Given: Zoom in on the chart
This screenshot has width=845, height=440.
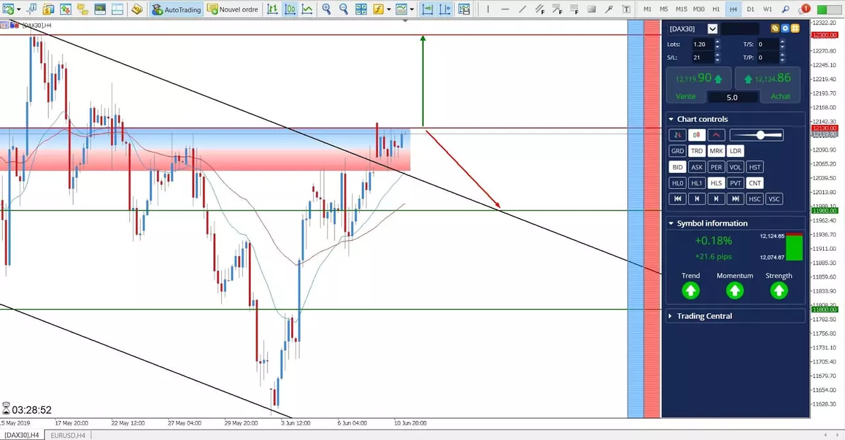Looking at the screenshot, I should (x=327, y=9).
